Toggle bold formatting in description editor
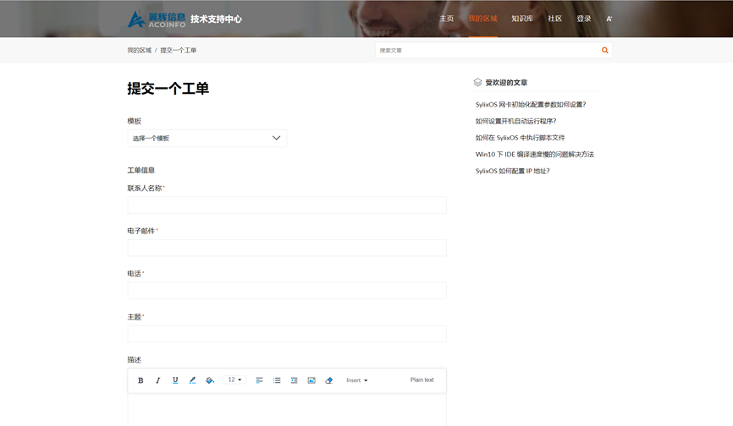Viewport: 733px width, 426px height. click(x=141, y=380)
